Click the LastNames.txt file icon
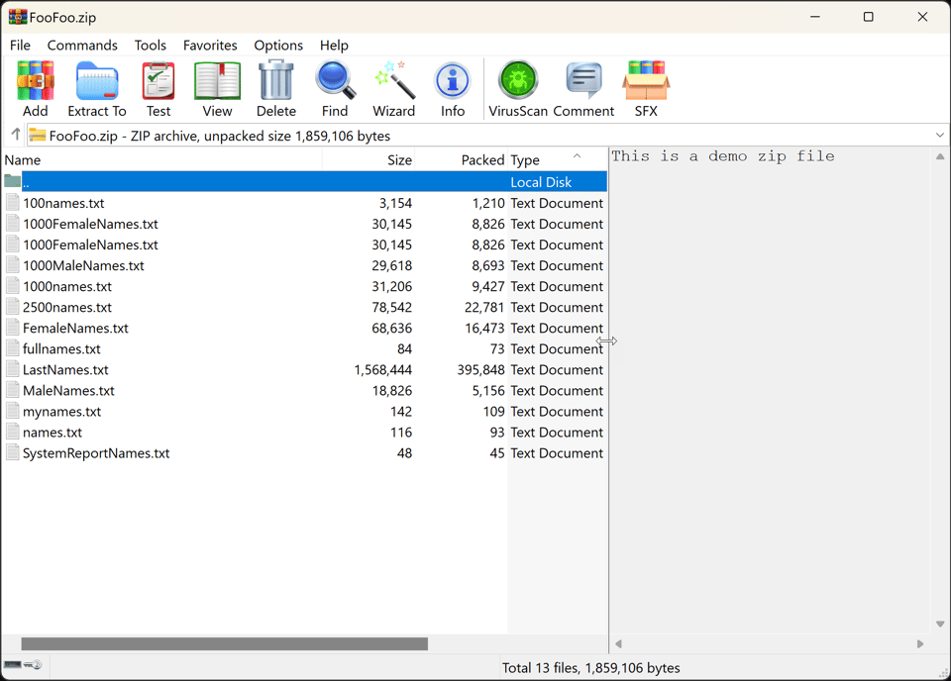Image resolution: width=951 pixels, height=681 pixels. [13, 369]
